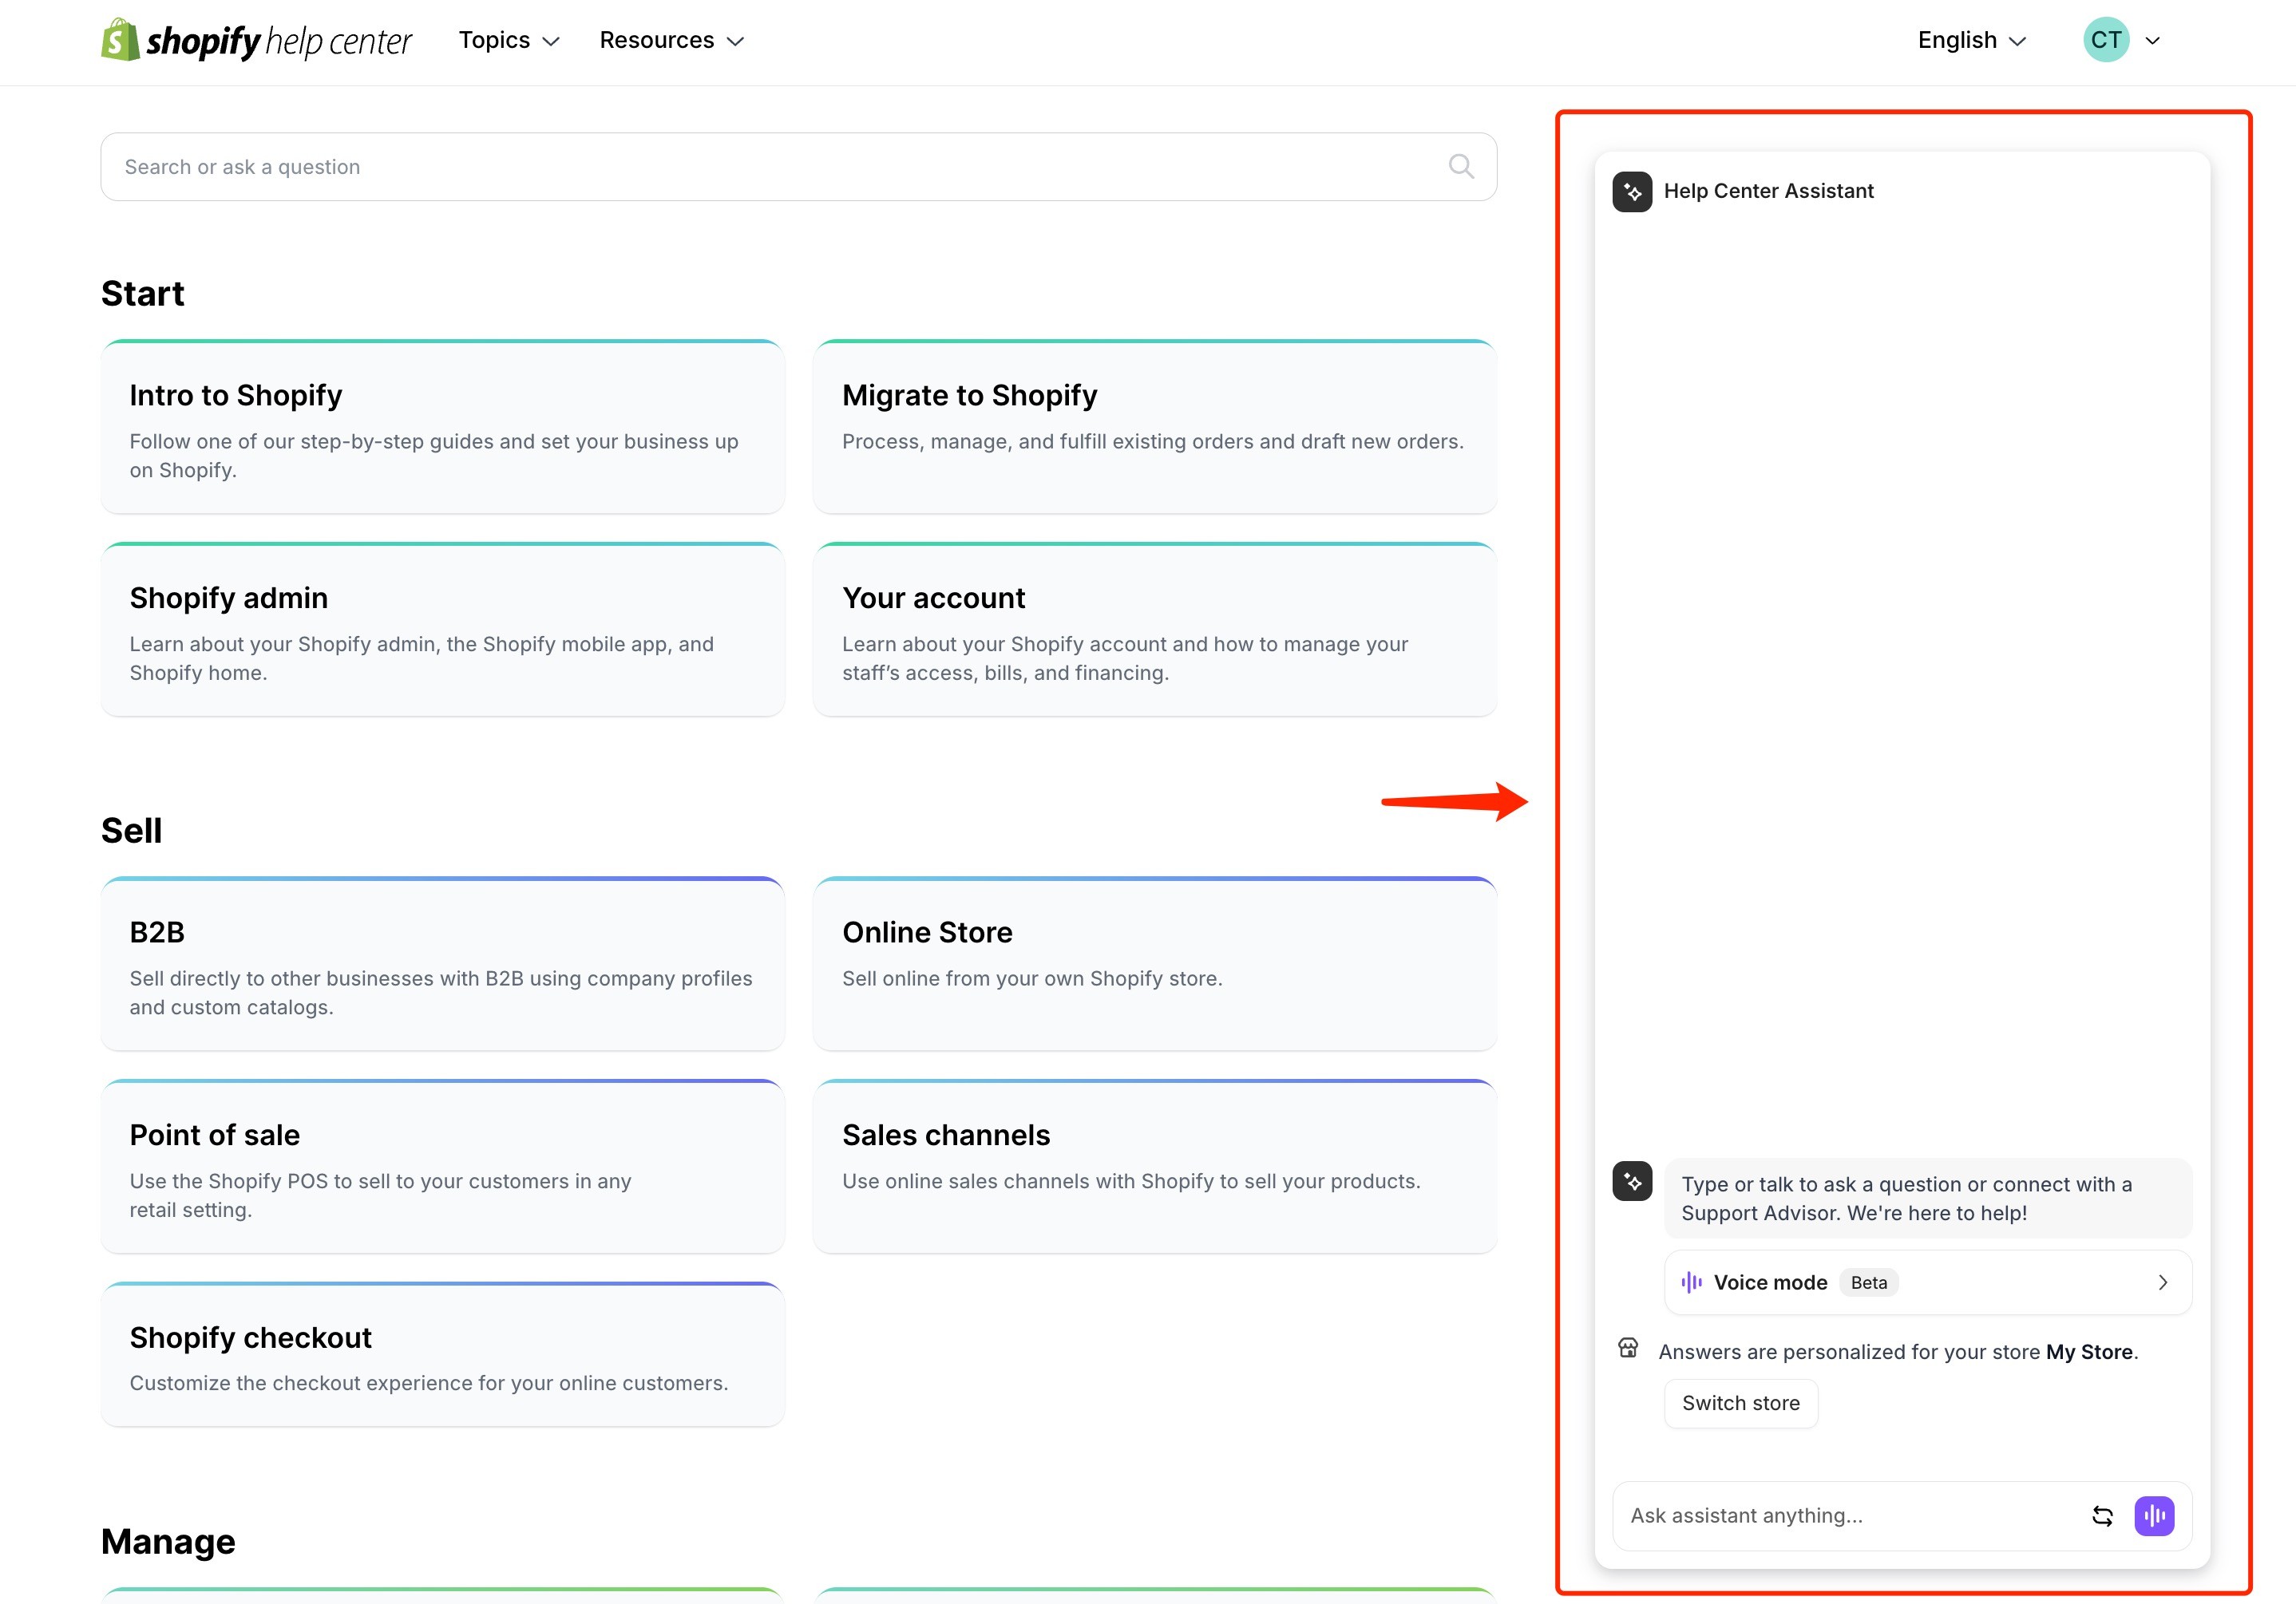Click the Shopify help center logo
Viewport: 2296px width, 1604px height.
[256, 40]
